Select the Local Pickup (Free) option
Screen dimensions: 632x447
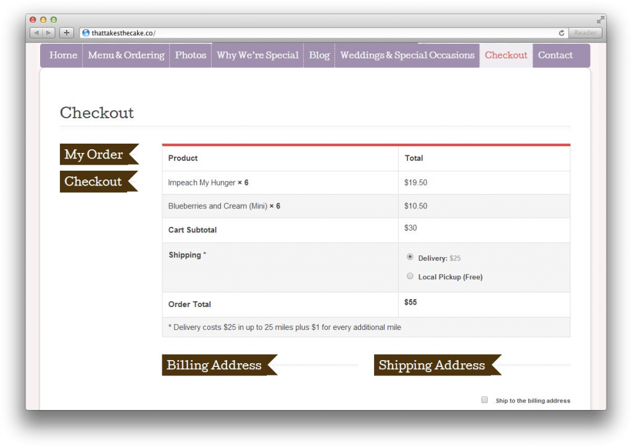tap(410, 276)
